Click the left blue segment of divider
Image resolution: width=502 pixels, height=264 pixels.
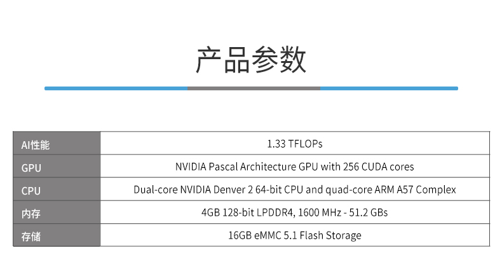tap(116, 88)
